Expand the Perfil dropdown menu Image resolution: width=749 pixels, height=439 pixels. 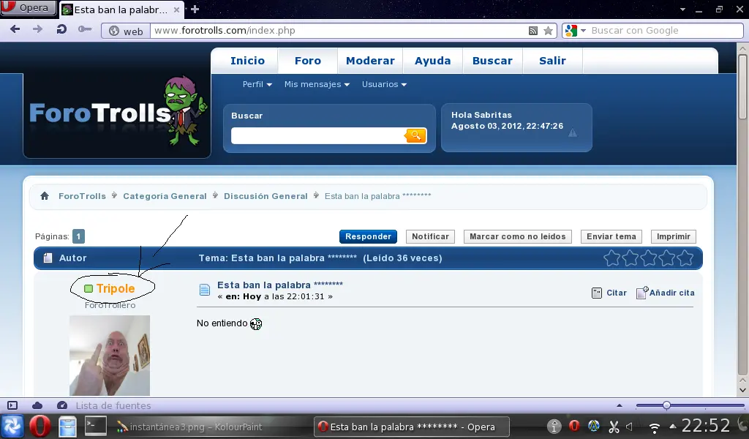coord(257,84)
